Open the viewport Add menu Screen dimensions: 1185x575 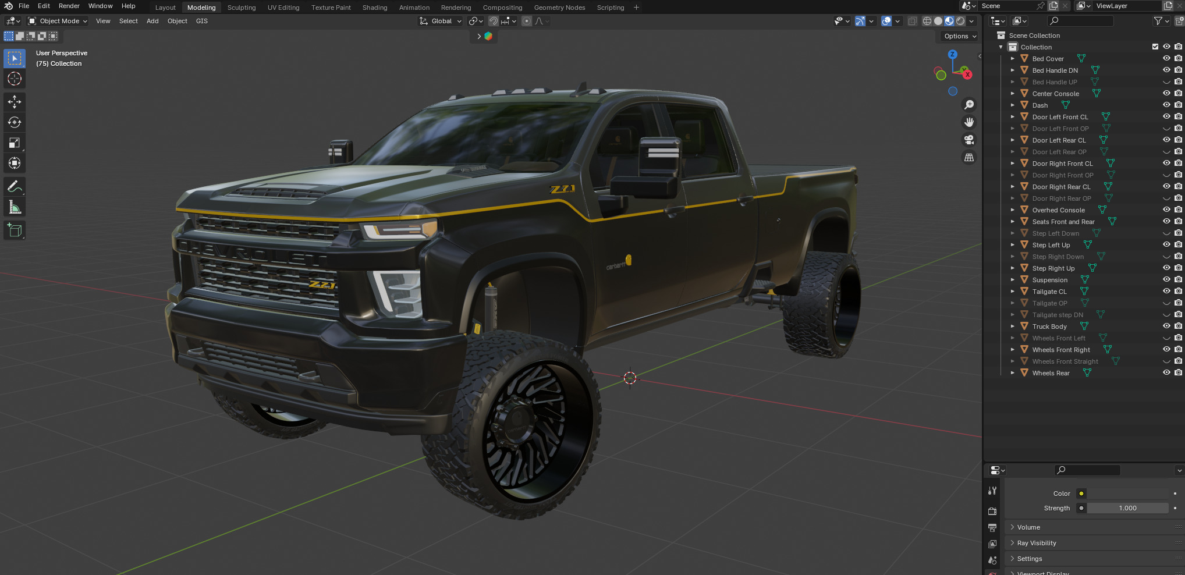(x=152, y=21)
